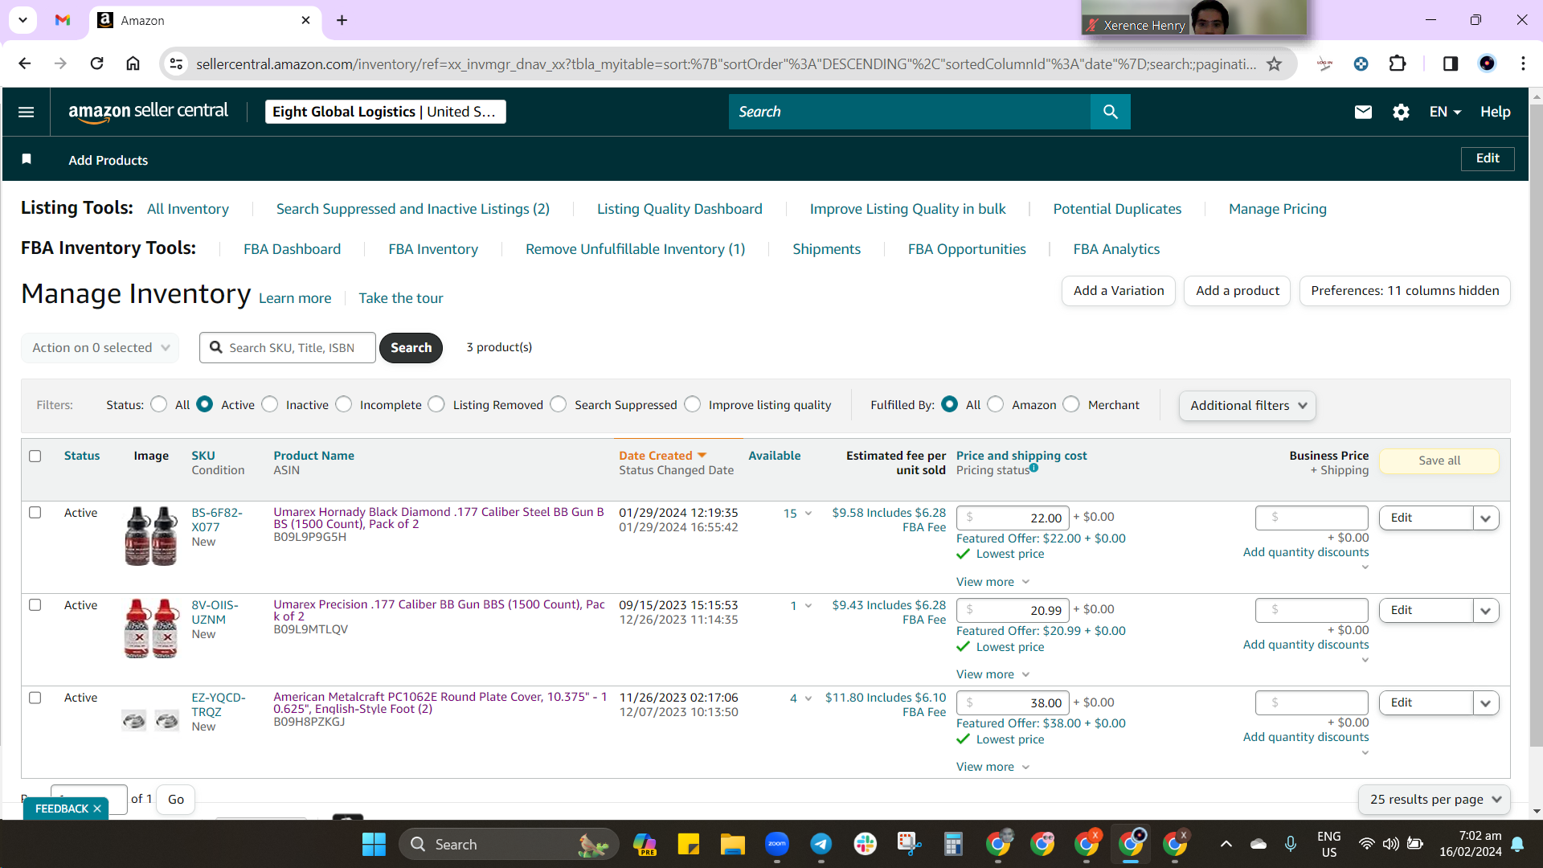Open Slack from the taskbar

tap(865, 844)
